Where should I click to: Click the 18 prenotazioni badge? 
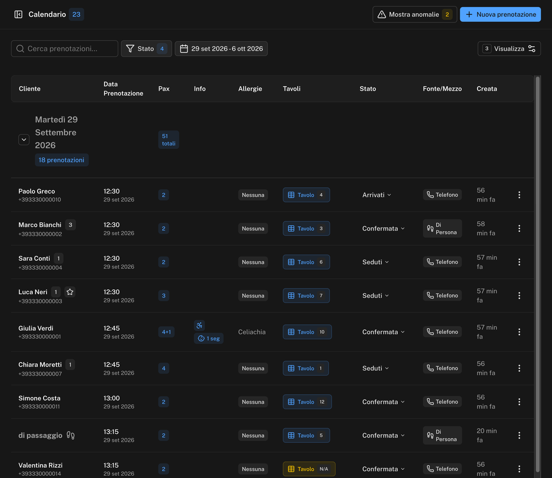[x=61, y=160]
